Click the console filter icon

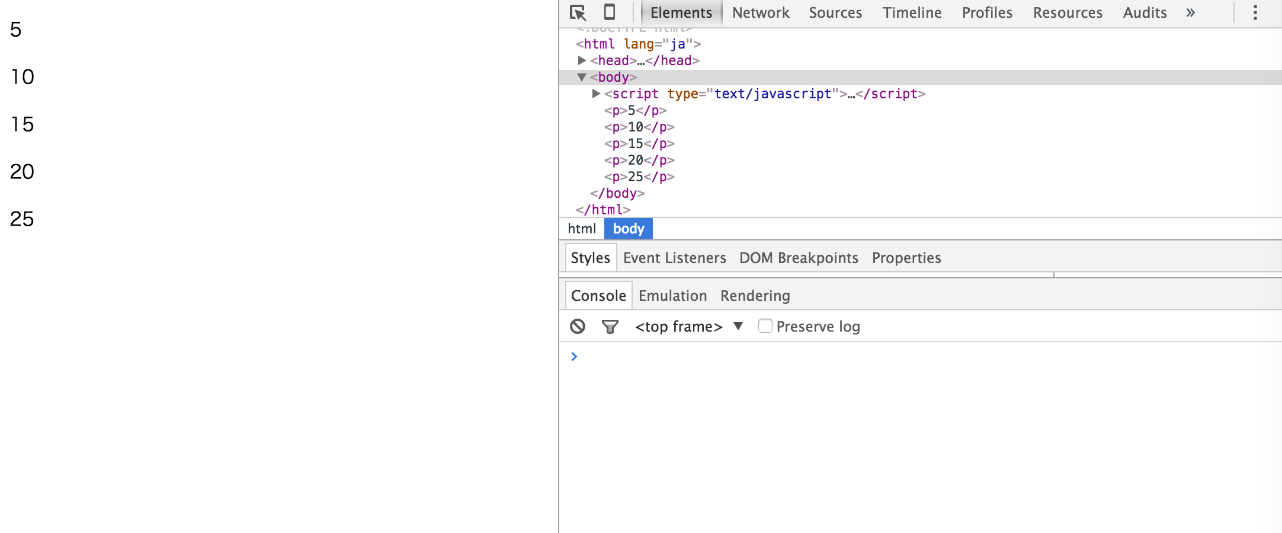611,326
